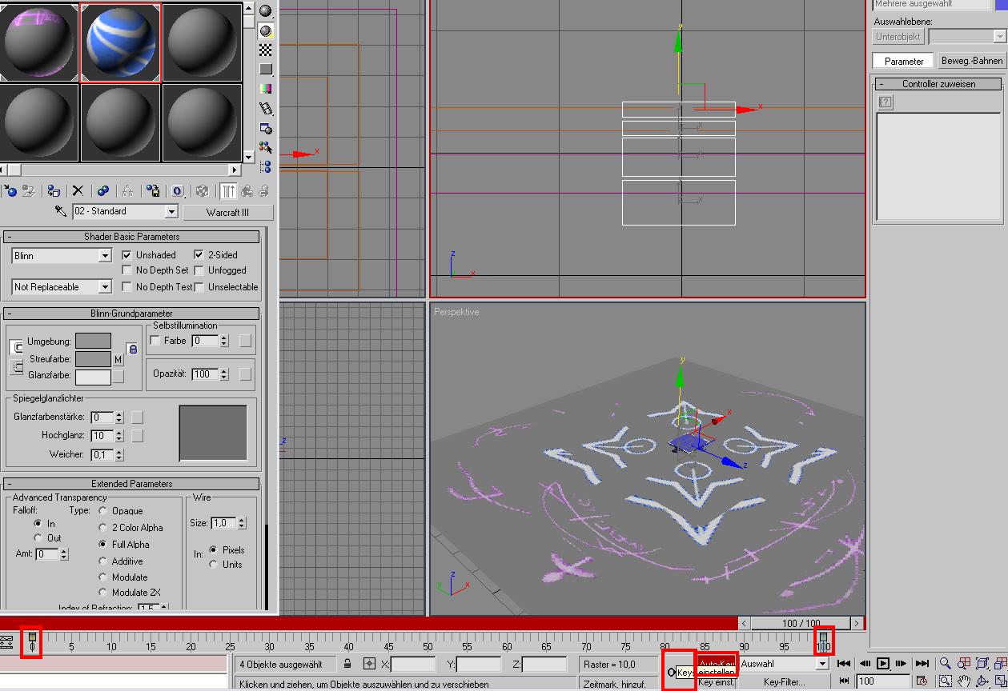Viewport: 1008px width, 691px height.
Task: Click the blue striped material sample sphere
Action: coord(121,42)
